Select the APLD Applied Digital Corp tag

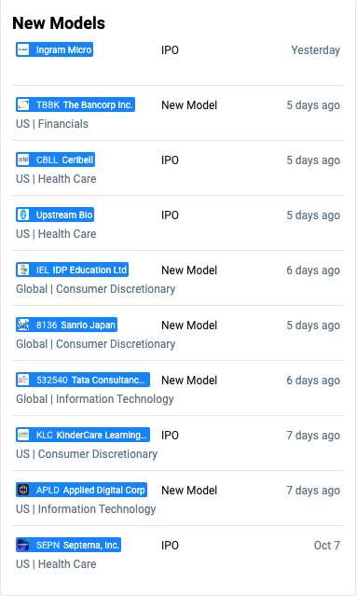tap(81, 491)
